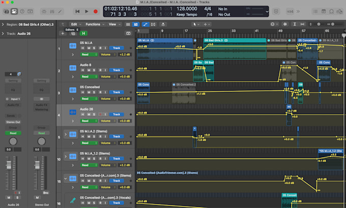Screen dimensions: 346x208
Task: Adjust the horizontal zoom slider
Action: pyautogui.click(x=333, y=24)
